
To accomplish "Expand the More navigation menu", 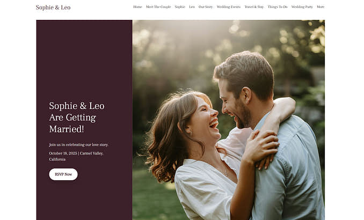I will click(x=321, y=7).
